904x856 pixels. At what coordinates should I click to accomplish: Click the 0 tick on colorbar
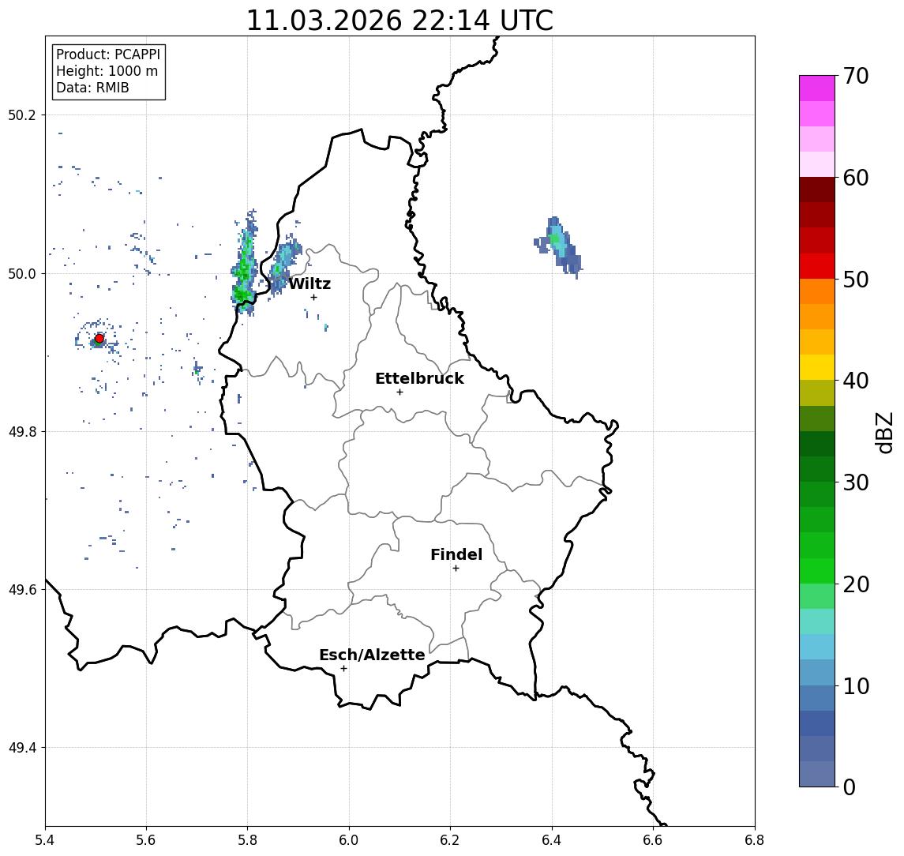coord(850,787)
